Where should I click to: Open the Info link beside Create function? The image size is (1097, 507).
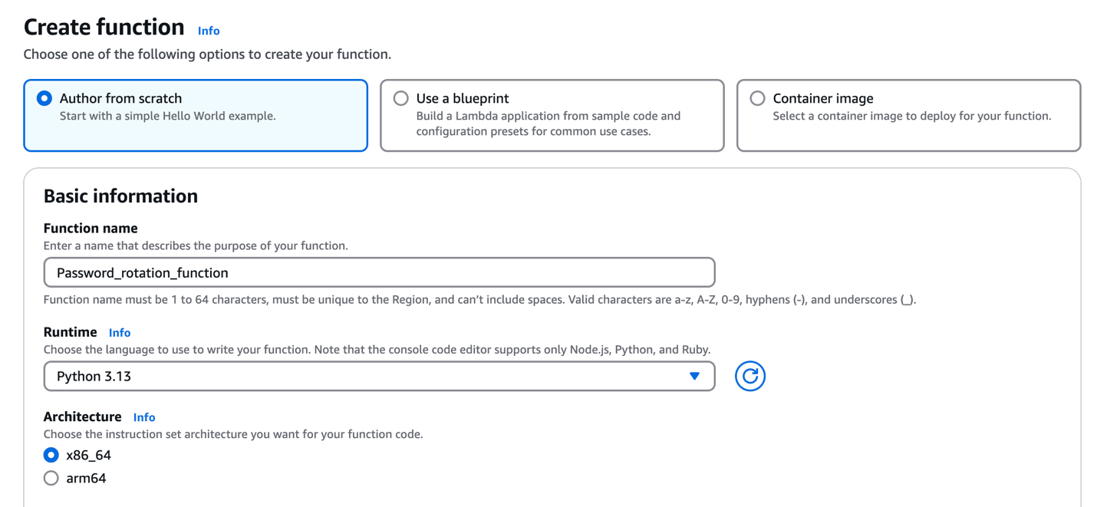pos(209,31)
